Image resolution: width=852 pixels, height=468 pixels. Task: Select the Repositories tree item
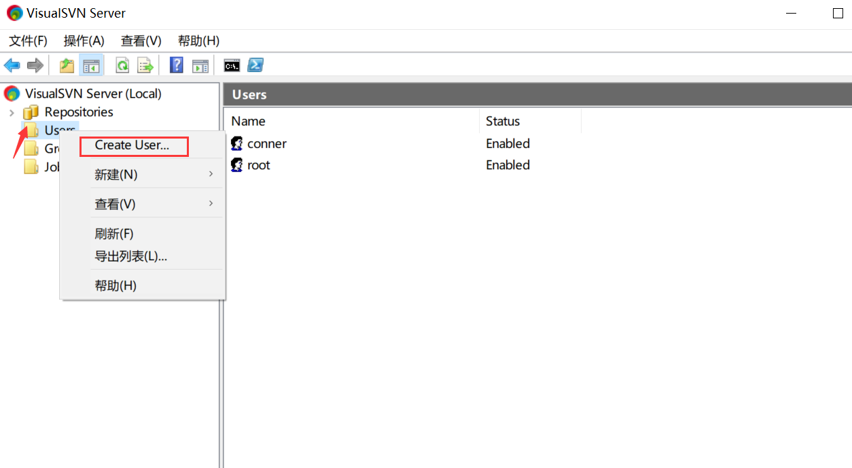pos(79,112)
